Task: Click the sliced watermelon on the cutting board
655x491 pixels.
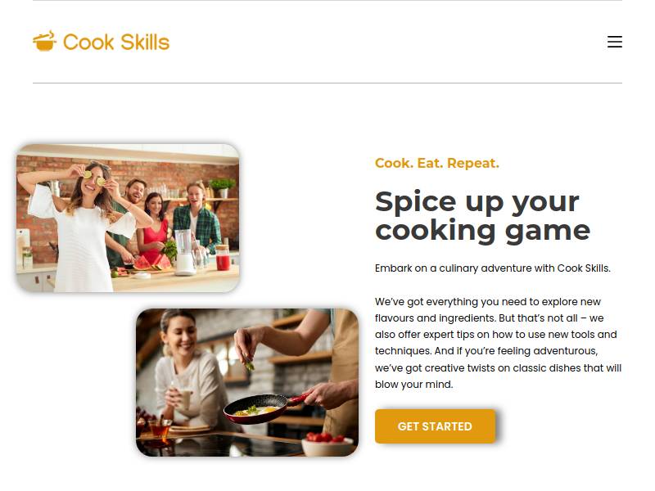Action: [151, 262]
